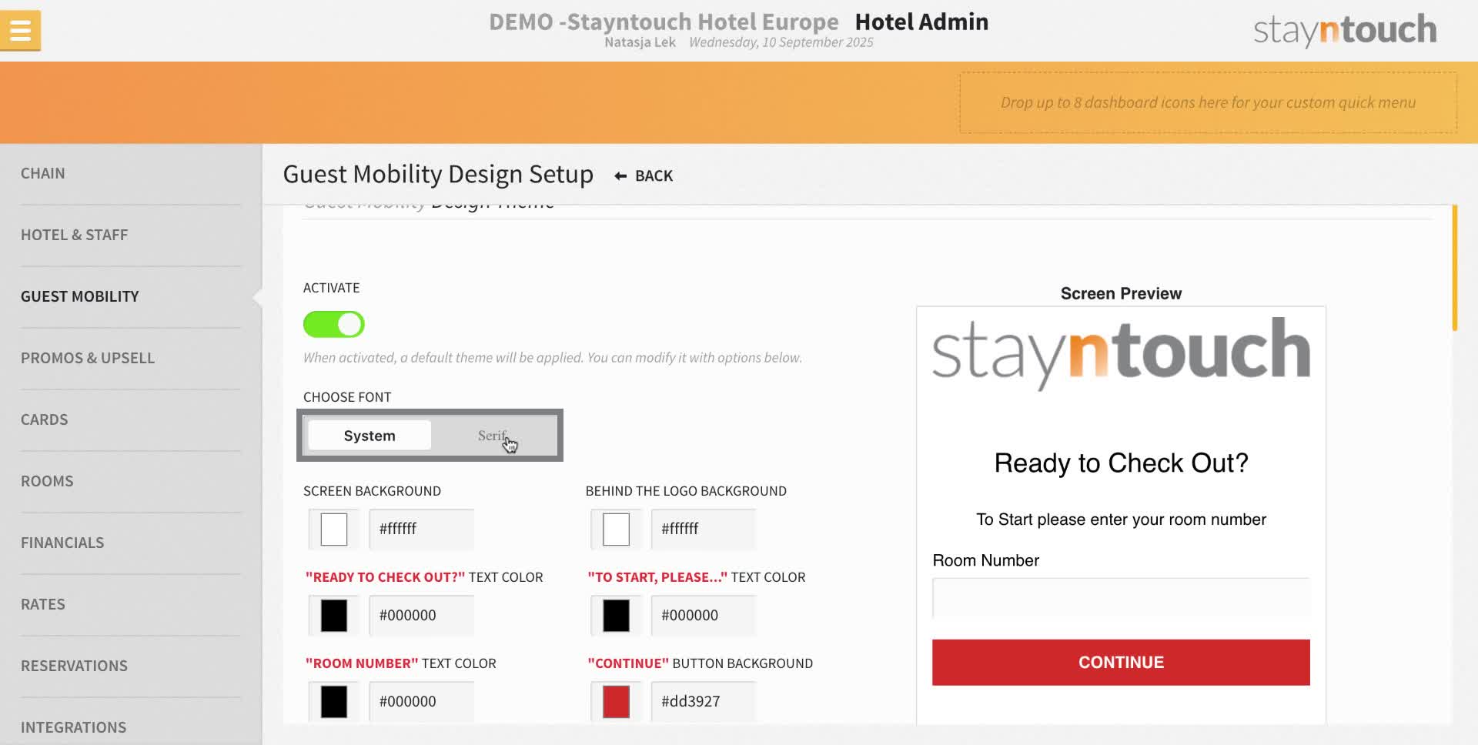Click Guest Mobility Design Setup heading
The image size is (1478, 745).
point(438,175)
